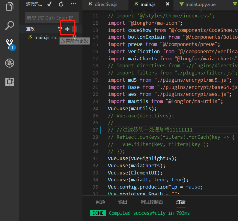Click line number 27 in the gutter
The width and height of the screenshot is (238, 221).
[x=95, y=130]
